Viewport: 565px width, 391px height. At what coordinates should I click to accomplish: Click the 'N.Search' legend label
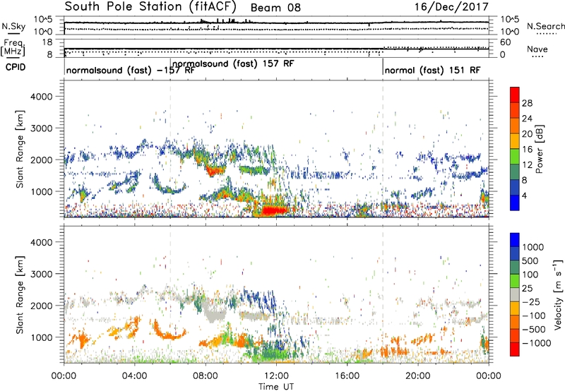click(545, 26)
